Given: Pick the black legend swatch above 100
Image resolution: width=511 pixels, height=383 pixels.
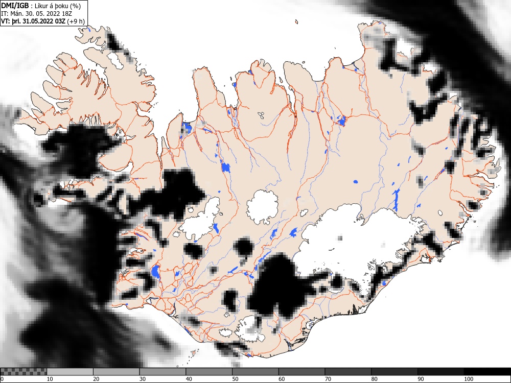Looking at the screenshot, I should click(x=487, y=372).
